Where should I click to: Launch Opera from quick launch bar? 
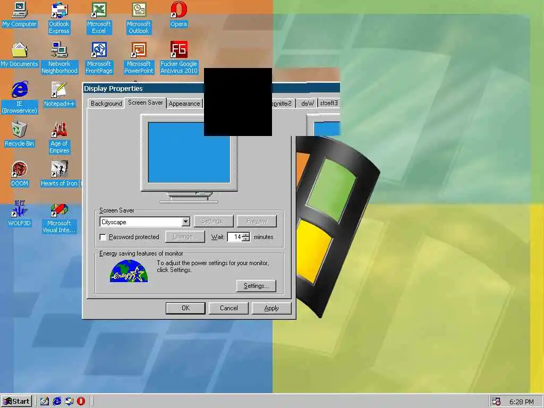81,402
